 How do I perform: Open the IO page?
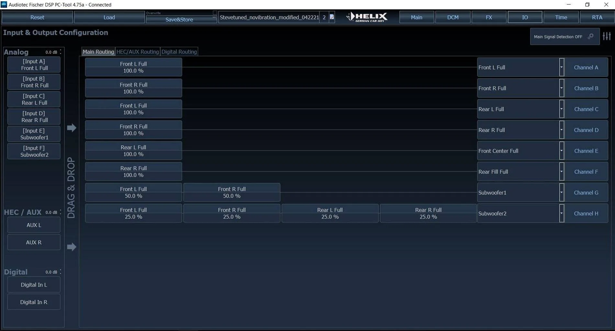tap(525, 17)
